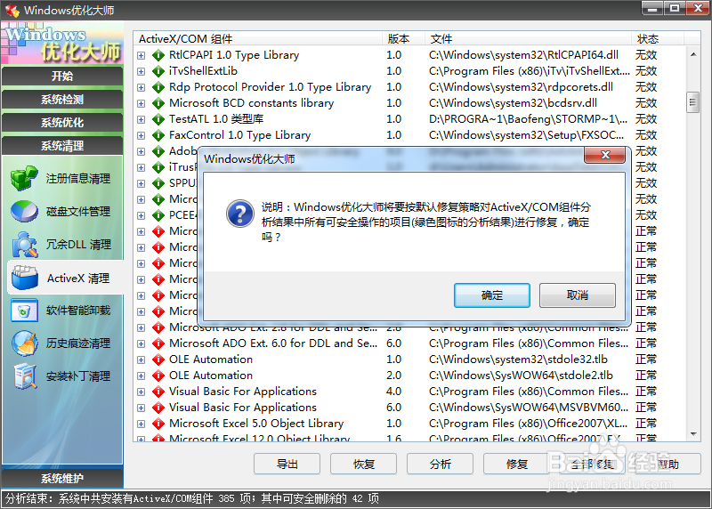Viewport: 712px width, 509px height.
Task: Select C:\Windows\SysWOW64\stdole2.tlb path cell
Action: [x=521, y=375]
